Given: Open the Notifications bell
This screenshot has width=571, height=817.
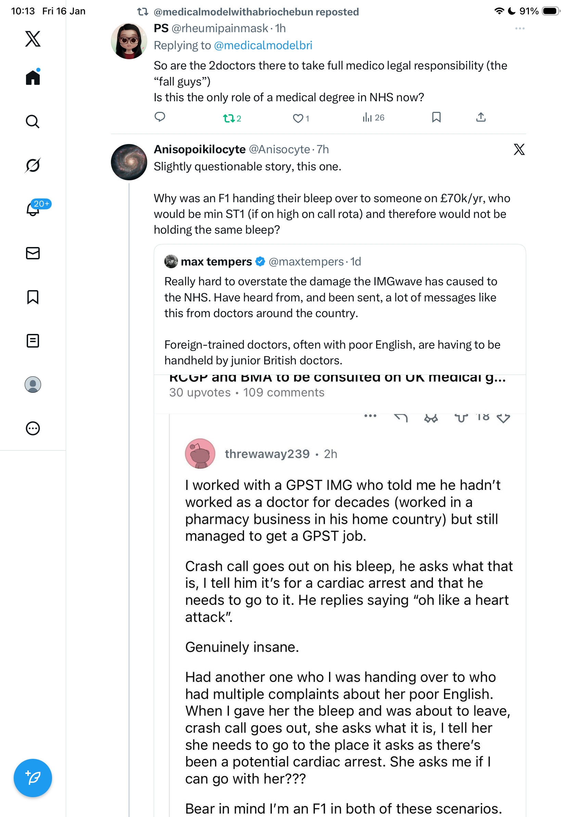Looking at the screenshot, I should pos(33,209).
